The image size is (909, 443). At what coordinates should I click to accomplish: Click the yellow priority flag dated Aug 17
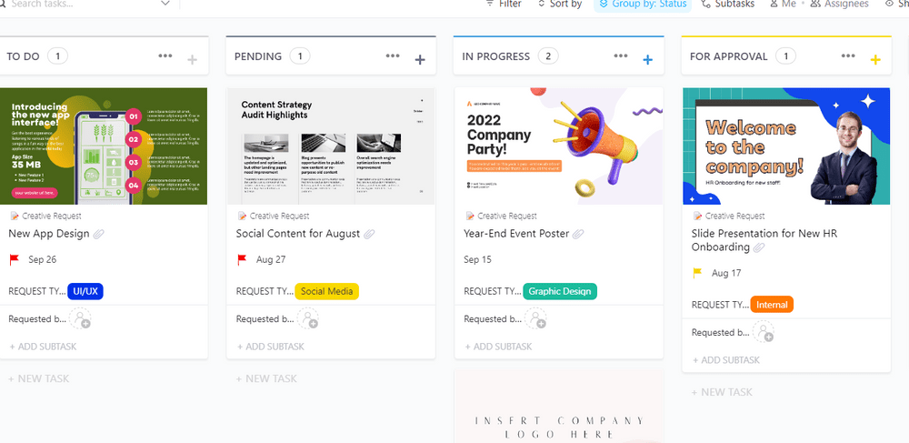(697, 273)
